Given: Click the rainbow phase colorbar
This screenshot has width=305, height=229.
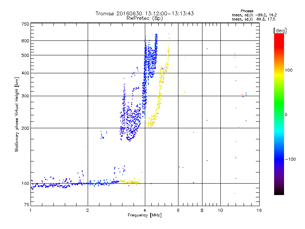Looking at the screenshot, I should point(279,114).
